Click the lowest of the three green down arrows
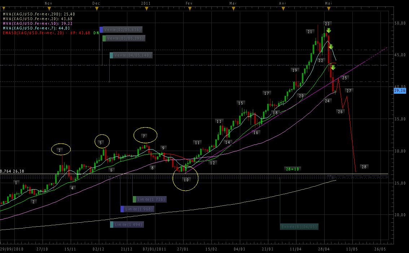409x253 pixels. [x=333, y=67]
